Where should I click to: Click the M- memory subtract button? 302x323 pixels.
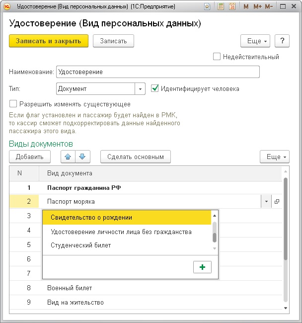tap(269, 7)
